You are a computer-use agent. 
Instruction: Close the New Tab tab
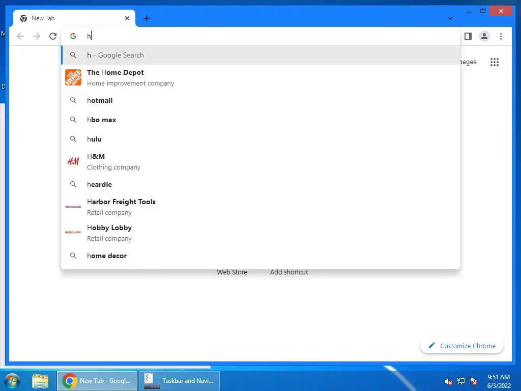coord(127,18)
